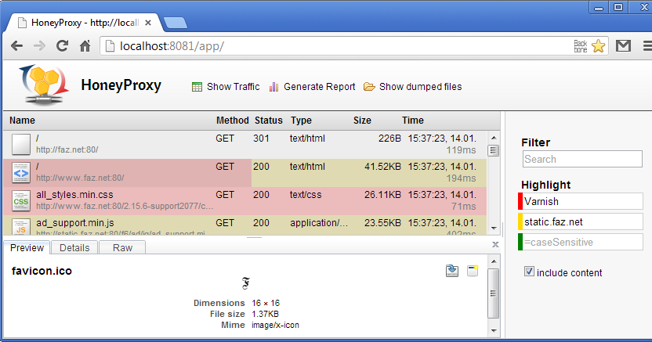Click the static.faz.net highlight field
Viewport: 652px width, 342px height.
pyautogui.click(x=582, y=221)
